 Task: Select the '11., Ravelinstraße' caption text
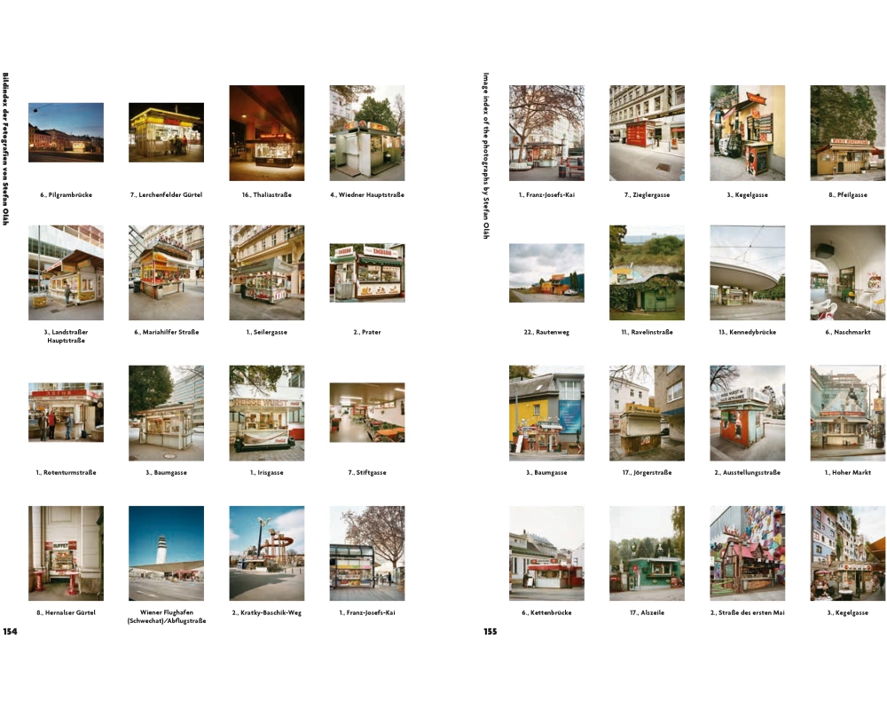coord(647,333)
